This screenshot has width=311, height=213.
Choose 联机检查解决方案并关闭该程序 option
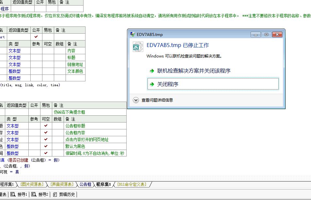[x=194, y=71]
